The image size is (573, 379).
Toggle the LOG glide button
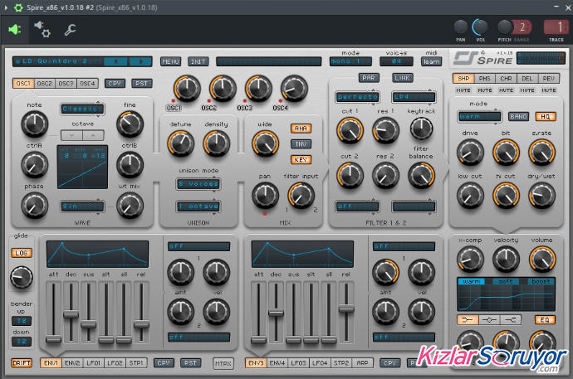(22, 253)
